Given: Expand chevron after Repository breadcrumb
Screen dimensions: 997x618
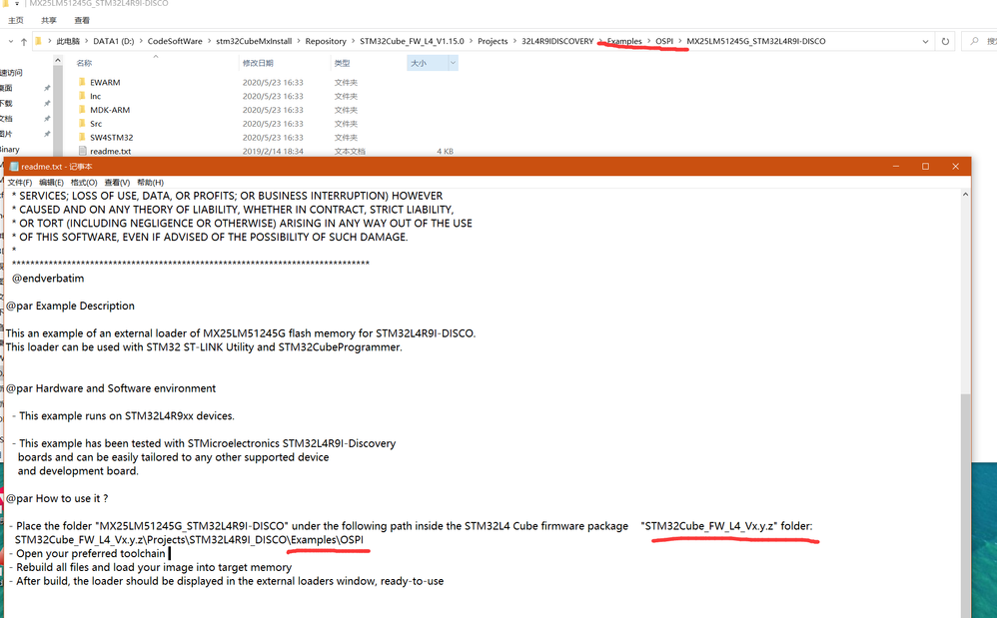Looking at the screenshot, I should point(353,41).
